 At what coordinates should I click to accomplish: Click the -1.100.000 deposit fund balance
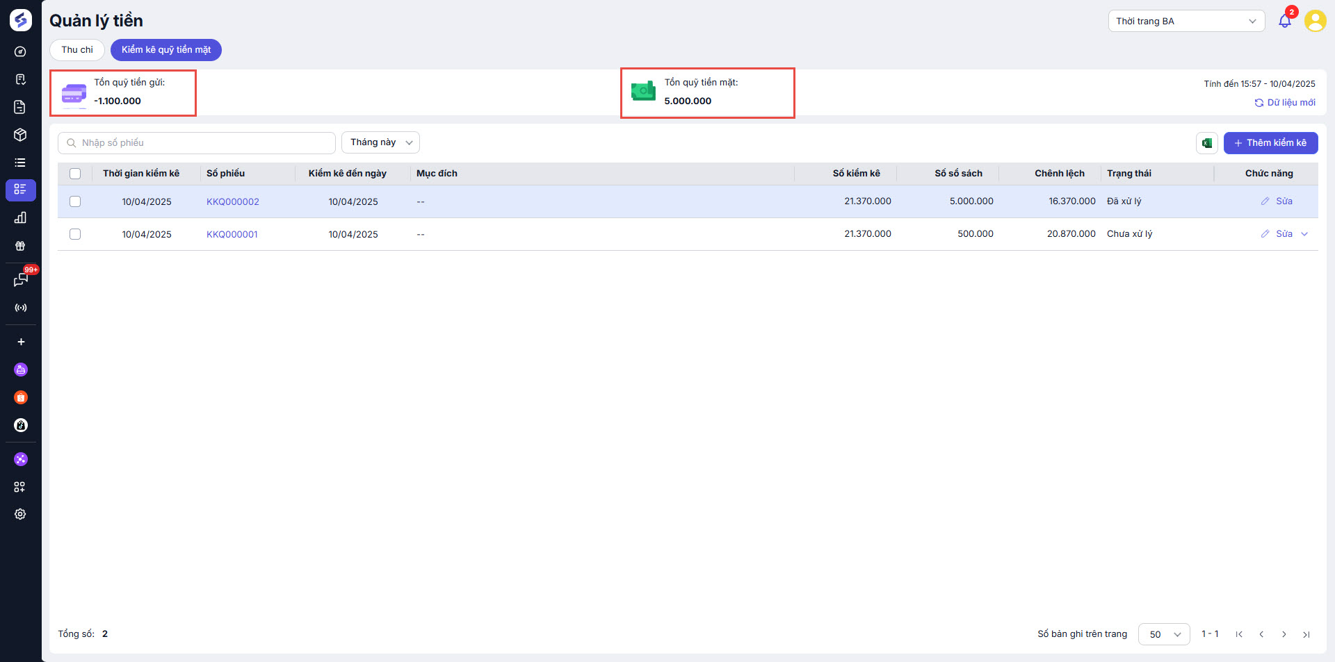click(x=118, y=101)
